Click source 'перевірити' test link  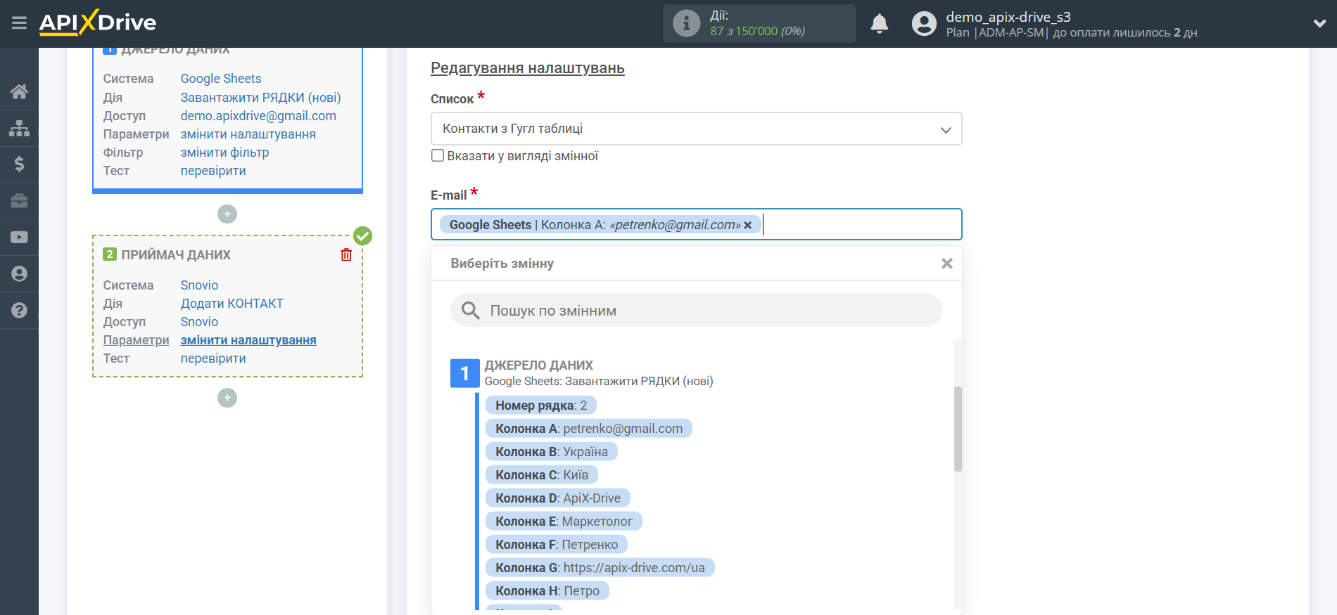213,171
